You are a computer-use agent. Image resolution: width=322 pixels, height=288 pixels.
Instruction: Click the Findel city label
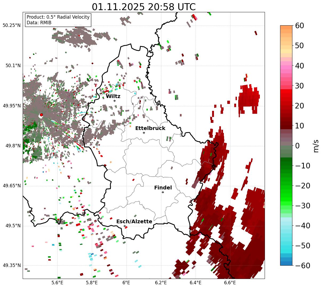(x=163, y=188)
